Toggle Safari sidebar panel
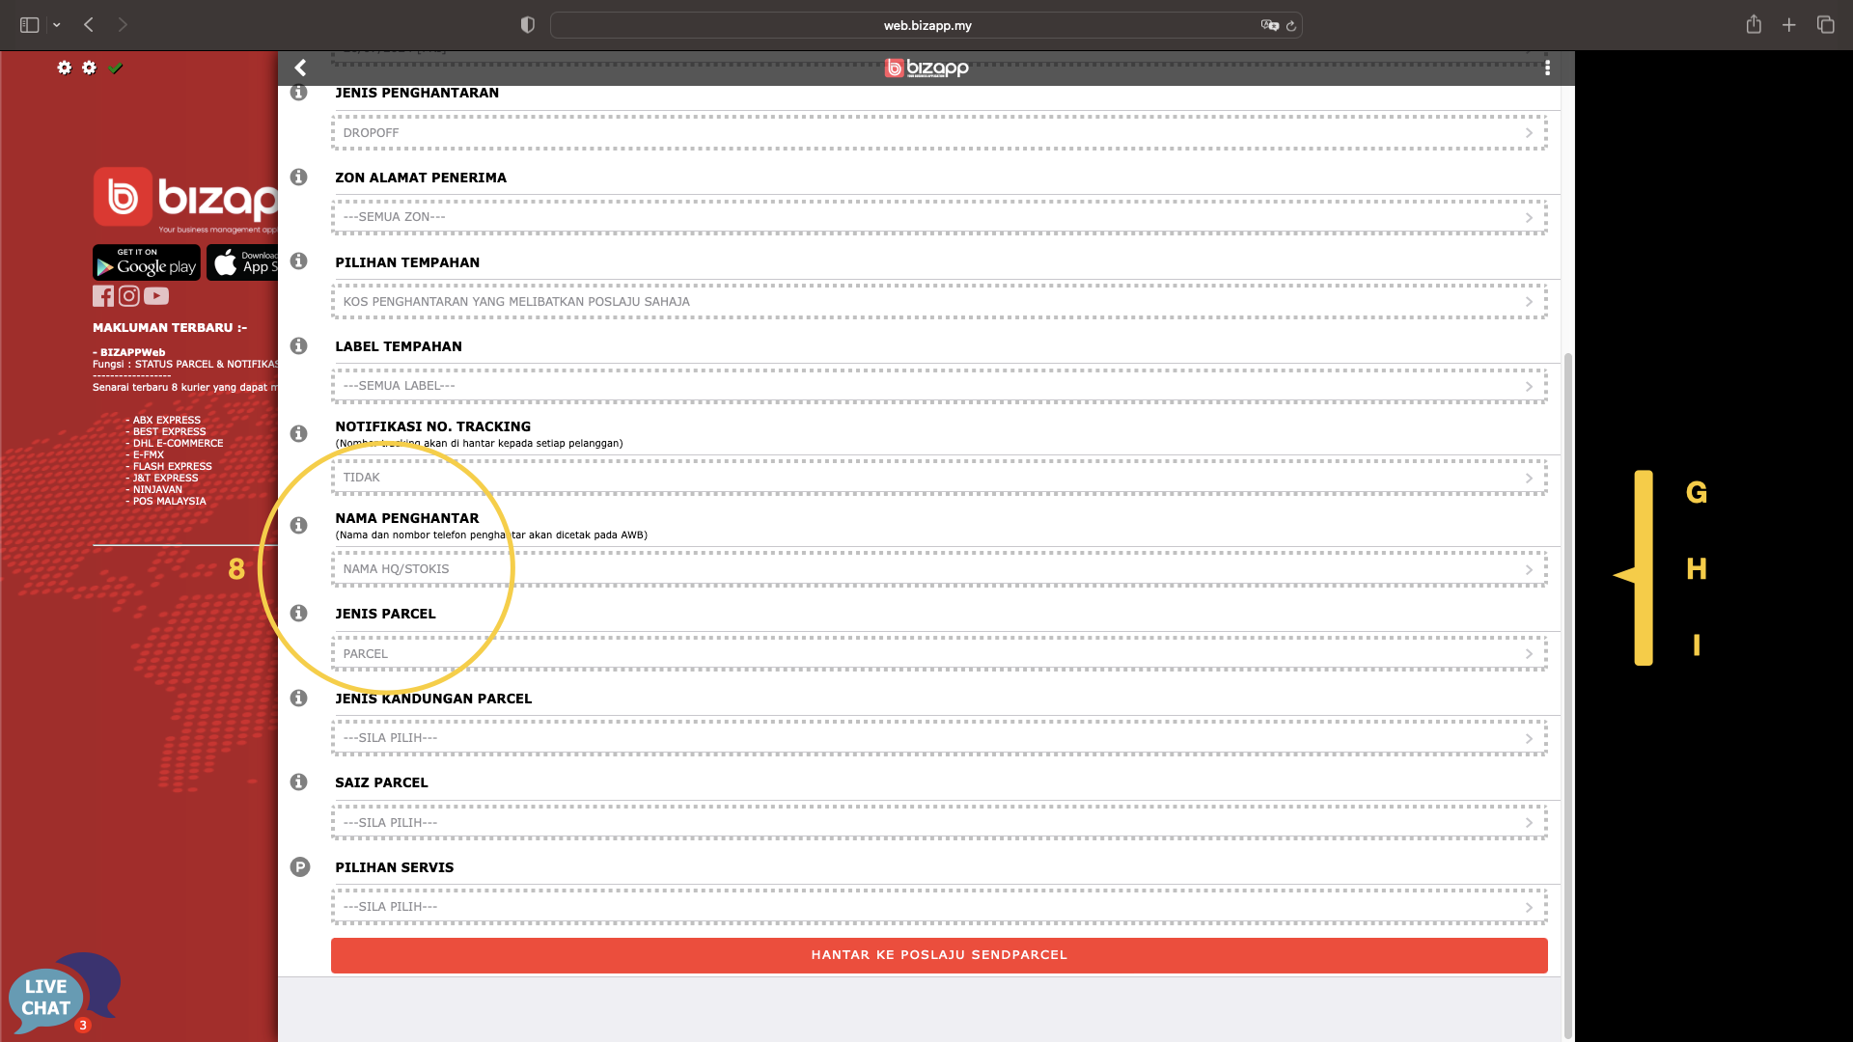This screenshot has width=1853, height=1042. pyautogui.click(x=30, y=25)
